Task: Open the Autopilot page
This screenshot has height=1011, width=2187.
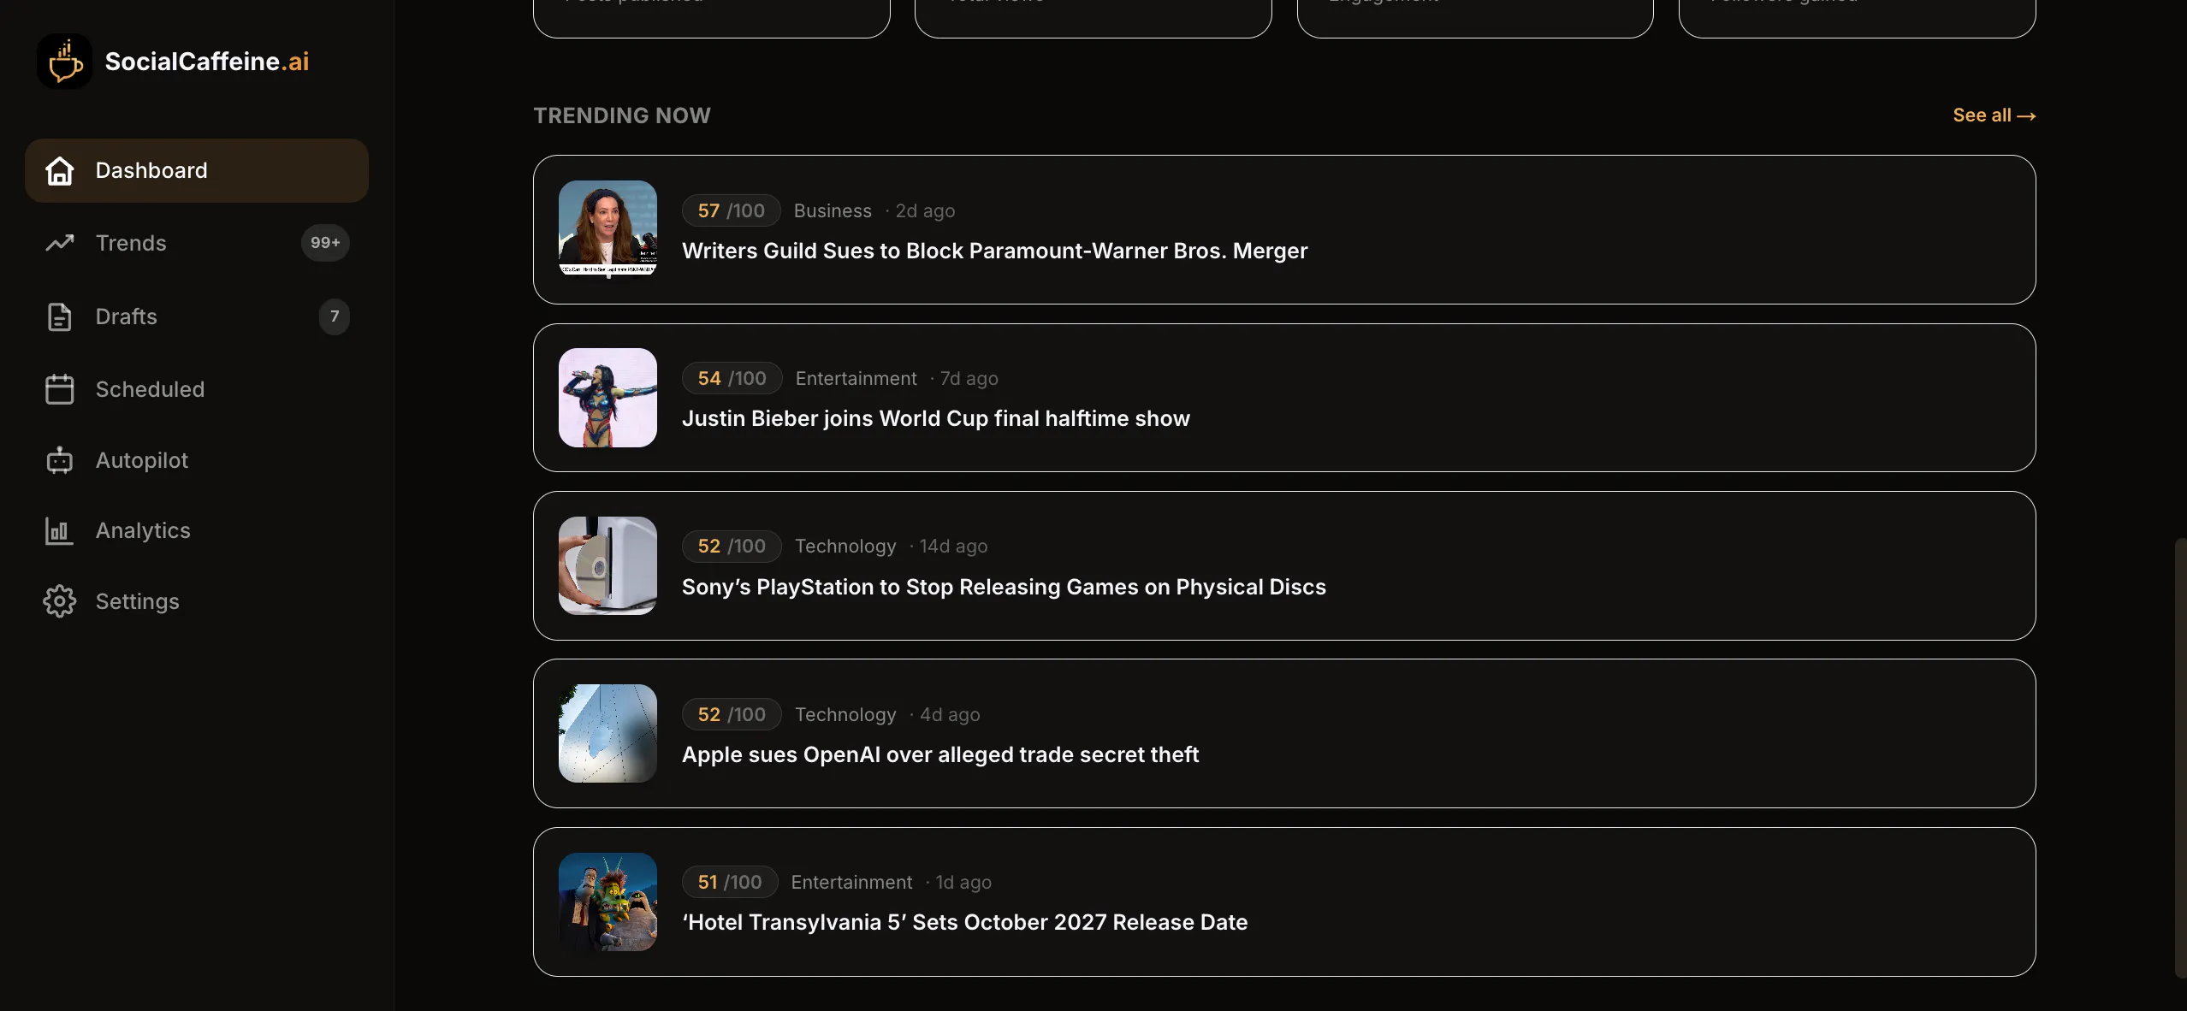Action: point(197,460)
